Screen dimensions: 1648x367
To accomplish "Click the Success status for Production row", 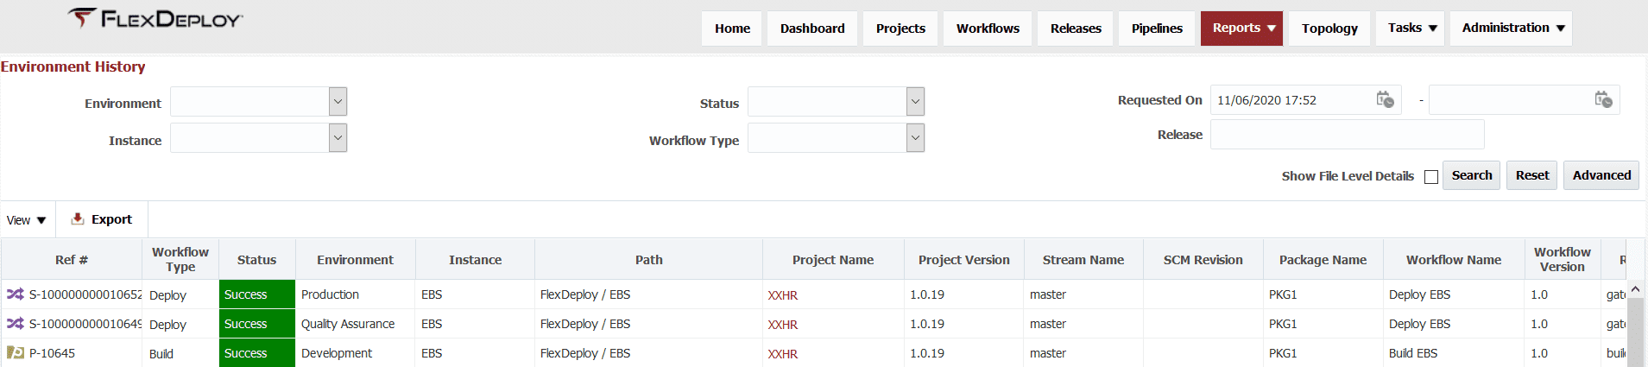I will [257, 294].
